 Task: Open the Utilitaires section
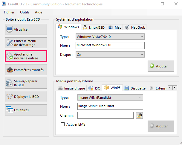click(26, 110)
